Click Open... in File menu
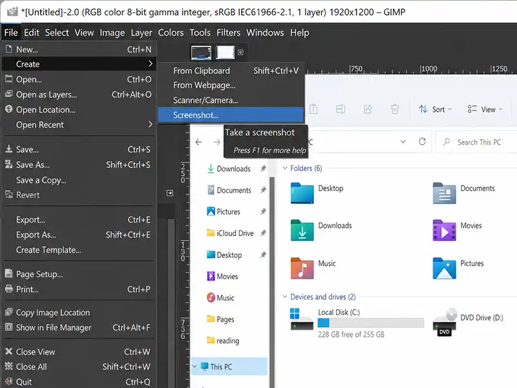517x388 pixels. point(78,79)
